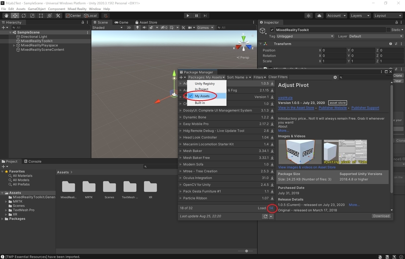
Task: Download icon for DoozyUI row
Action: point(272,110)
